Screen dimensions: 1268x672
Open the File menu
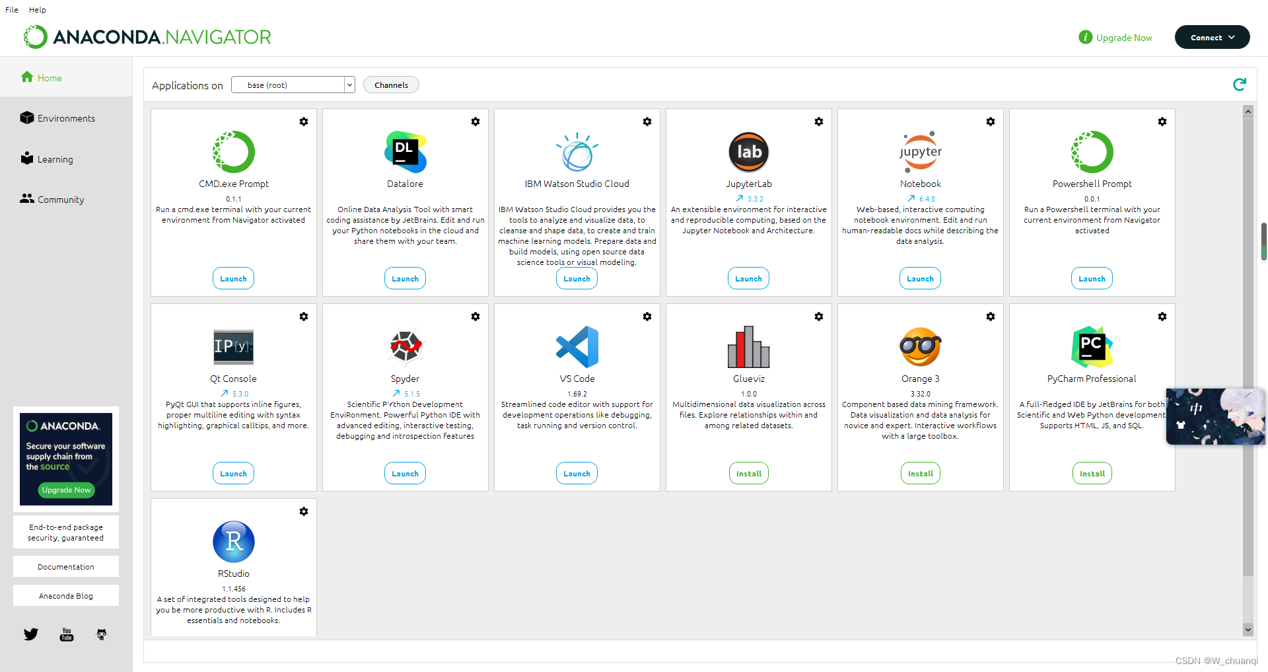coord(12,10)
